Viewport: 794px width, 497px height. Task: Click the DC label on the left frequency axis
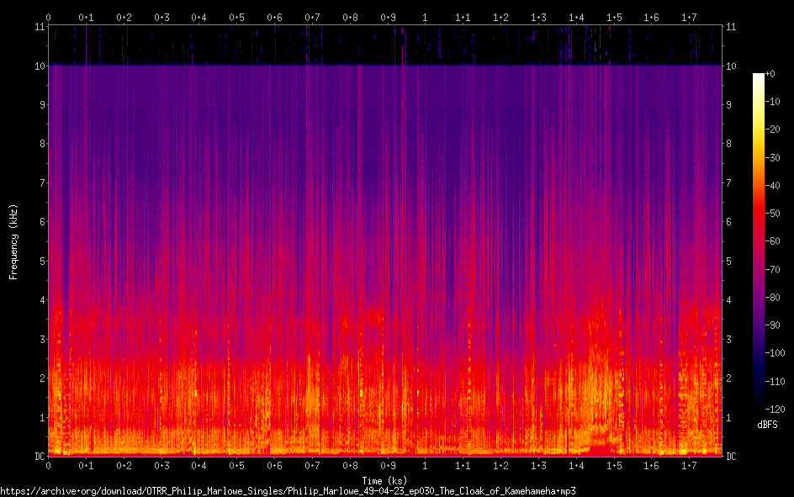(38, 457)
